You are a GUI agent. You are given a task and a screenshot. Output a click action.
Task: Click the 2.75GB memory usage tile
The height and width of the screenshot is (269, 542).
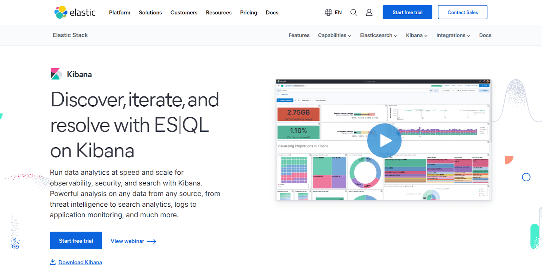[298, 114]
